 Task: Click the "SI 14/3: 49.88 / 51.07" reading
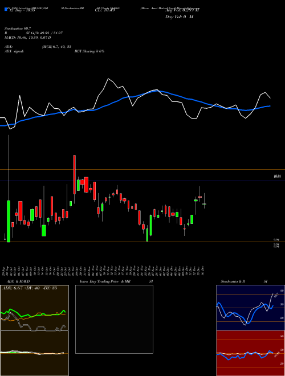click(x=44, y=33)
